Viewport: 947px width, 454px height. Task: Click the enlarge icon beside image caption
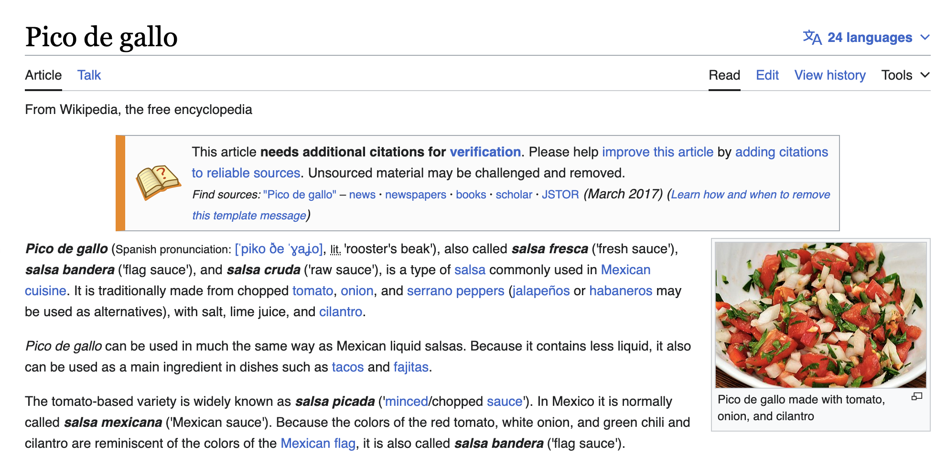[x=916, y=397]
